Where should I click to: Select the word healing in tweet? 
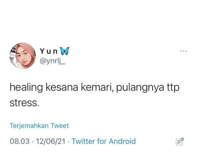26,88
